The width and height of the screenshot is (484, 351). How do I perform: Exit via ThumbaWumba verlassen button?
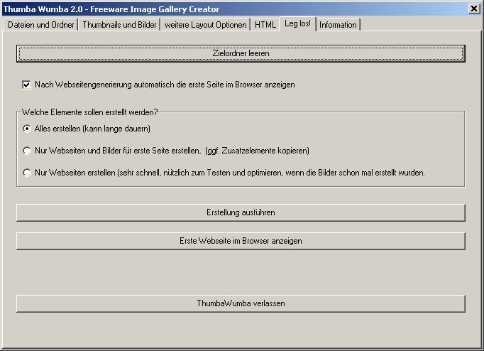point(241,303)
